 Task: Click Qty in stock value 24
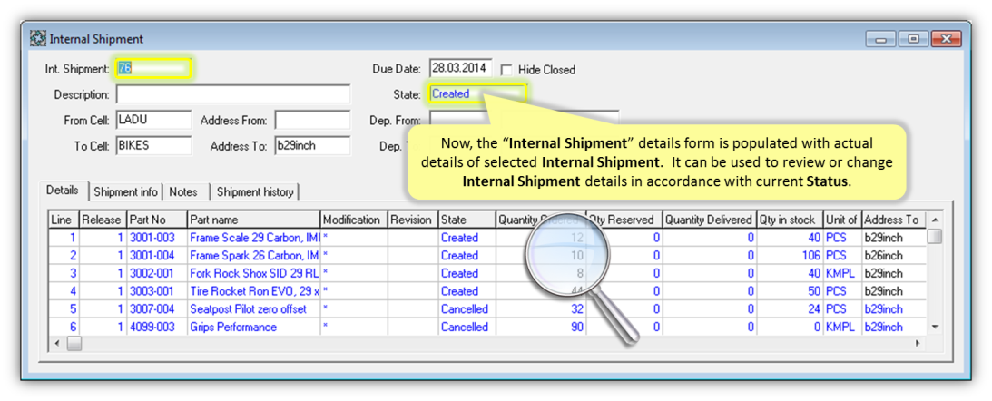tap(790, 309)
